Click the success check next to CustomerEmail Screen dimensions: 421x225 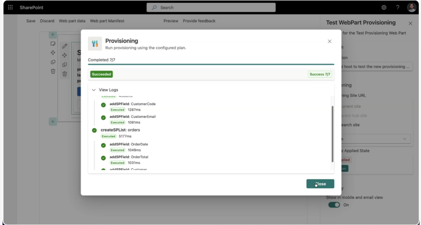[x=103, y=118]
